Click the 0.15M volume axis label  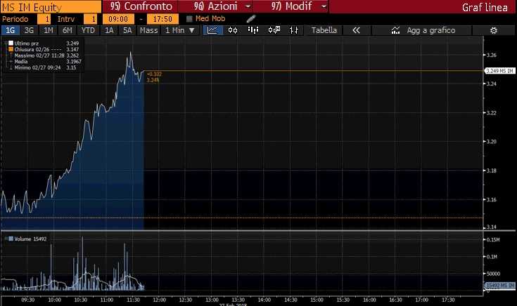click(493, 239)
